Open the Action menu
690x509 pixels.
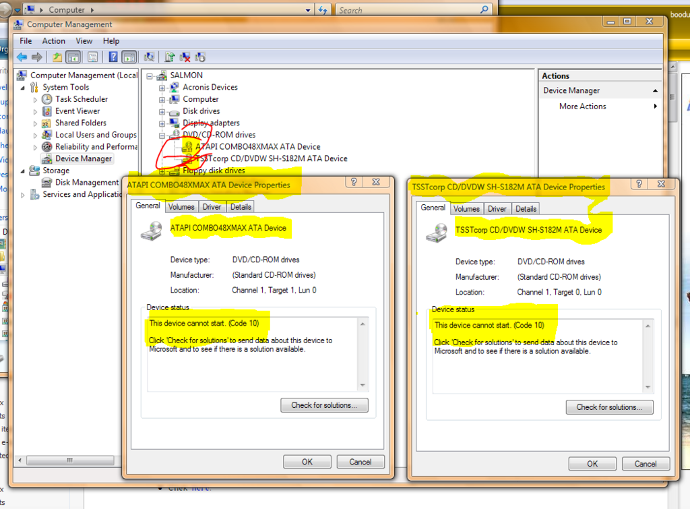(x=54, y=41)
